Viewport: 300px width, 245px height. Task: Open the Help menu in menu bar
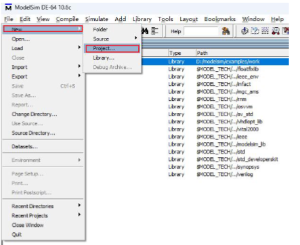coord(277,19)
